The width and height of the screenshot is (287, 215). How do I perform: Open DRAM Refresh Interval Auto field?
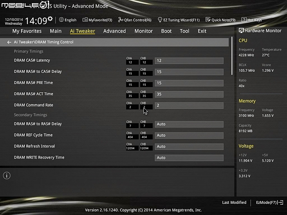pos(189,147)
